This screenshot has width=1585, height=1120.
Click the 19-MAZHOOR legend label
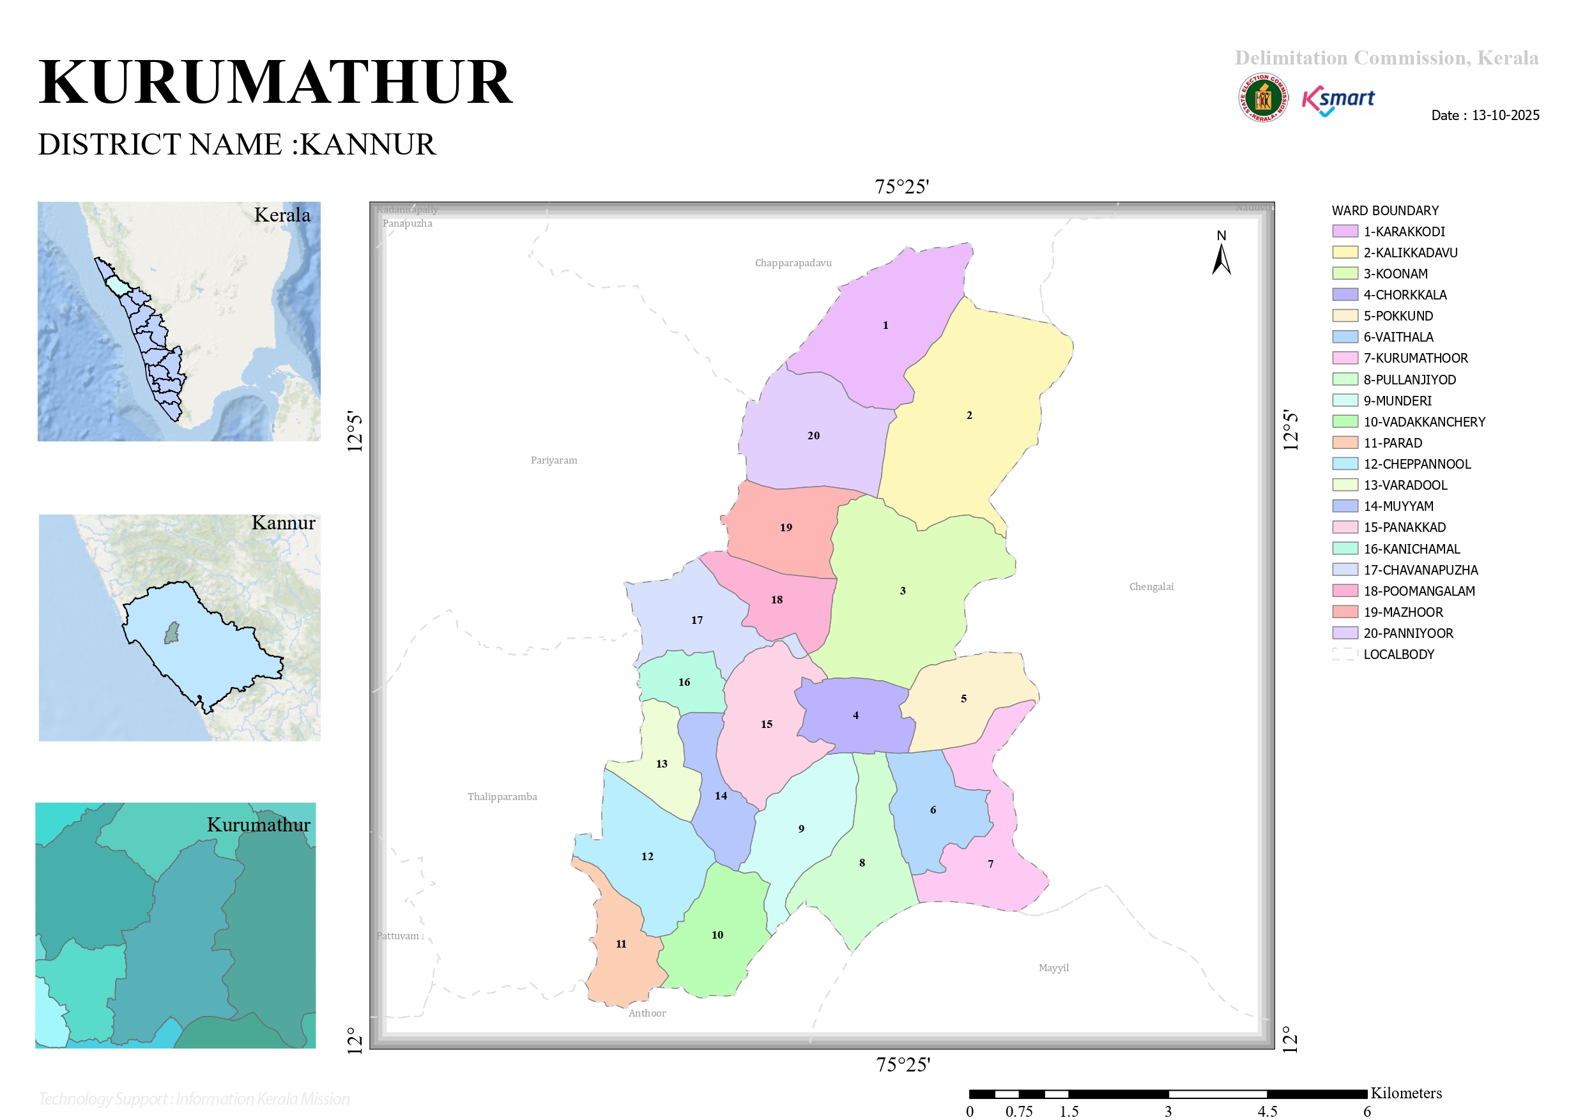pos(1403,612)
